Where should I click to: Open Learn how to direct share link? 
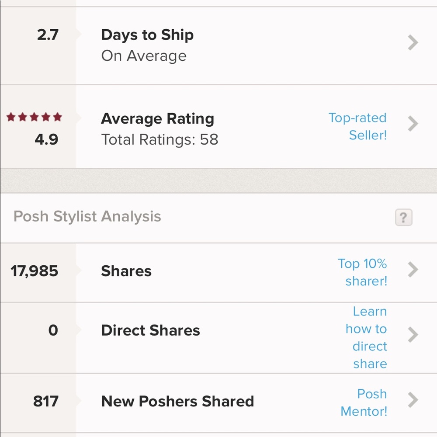click(366, 337)
